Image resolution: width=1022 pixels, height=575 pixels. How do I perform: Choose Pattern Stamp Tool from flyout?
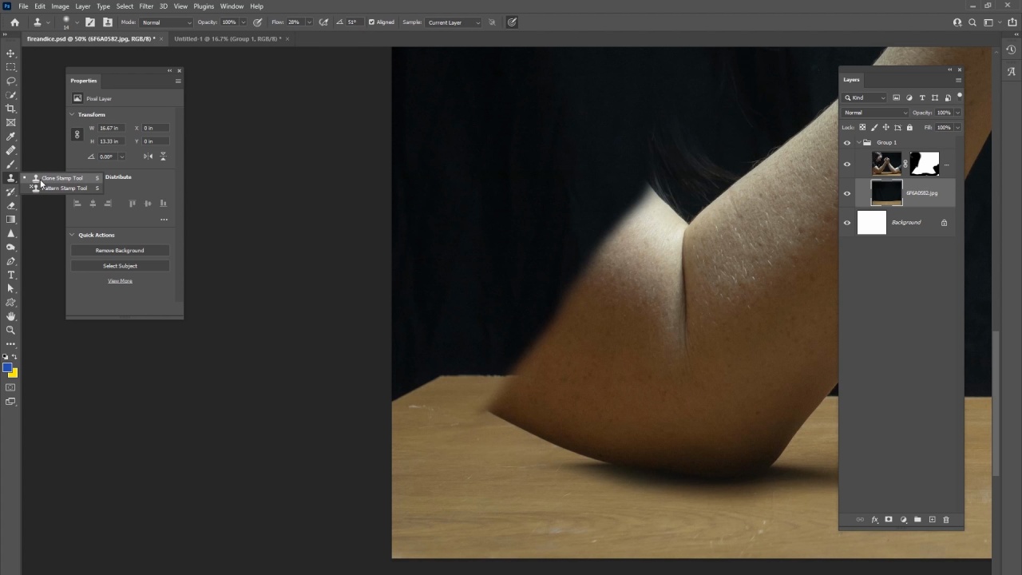64,188
